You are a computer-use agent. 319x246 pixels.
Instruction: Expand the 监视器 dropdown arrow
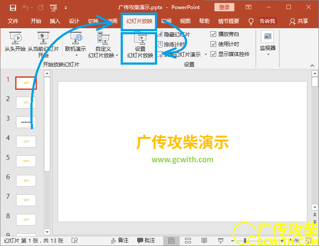pyautogui.click(x=268, y=55)
